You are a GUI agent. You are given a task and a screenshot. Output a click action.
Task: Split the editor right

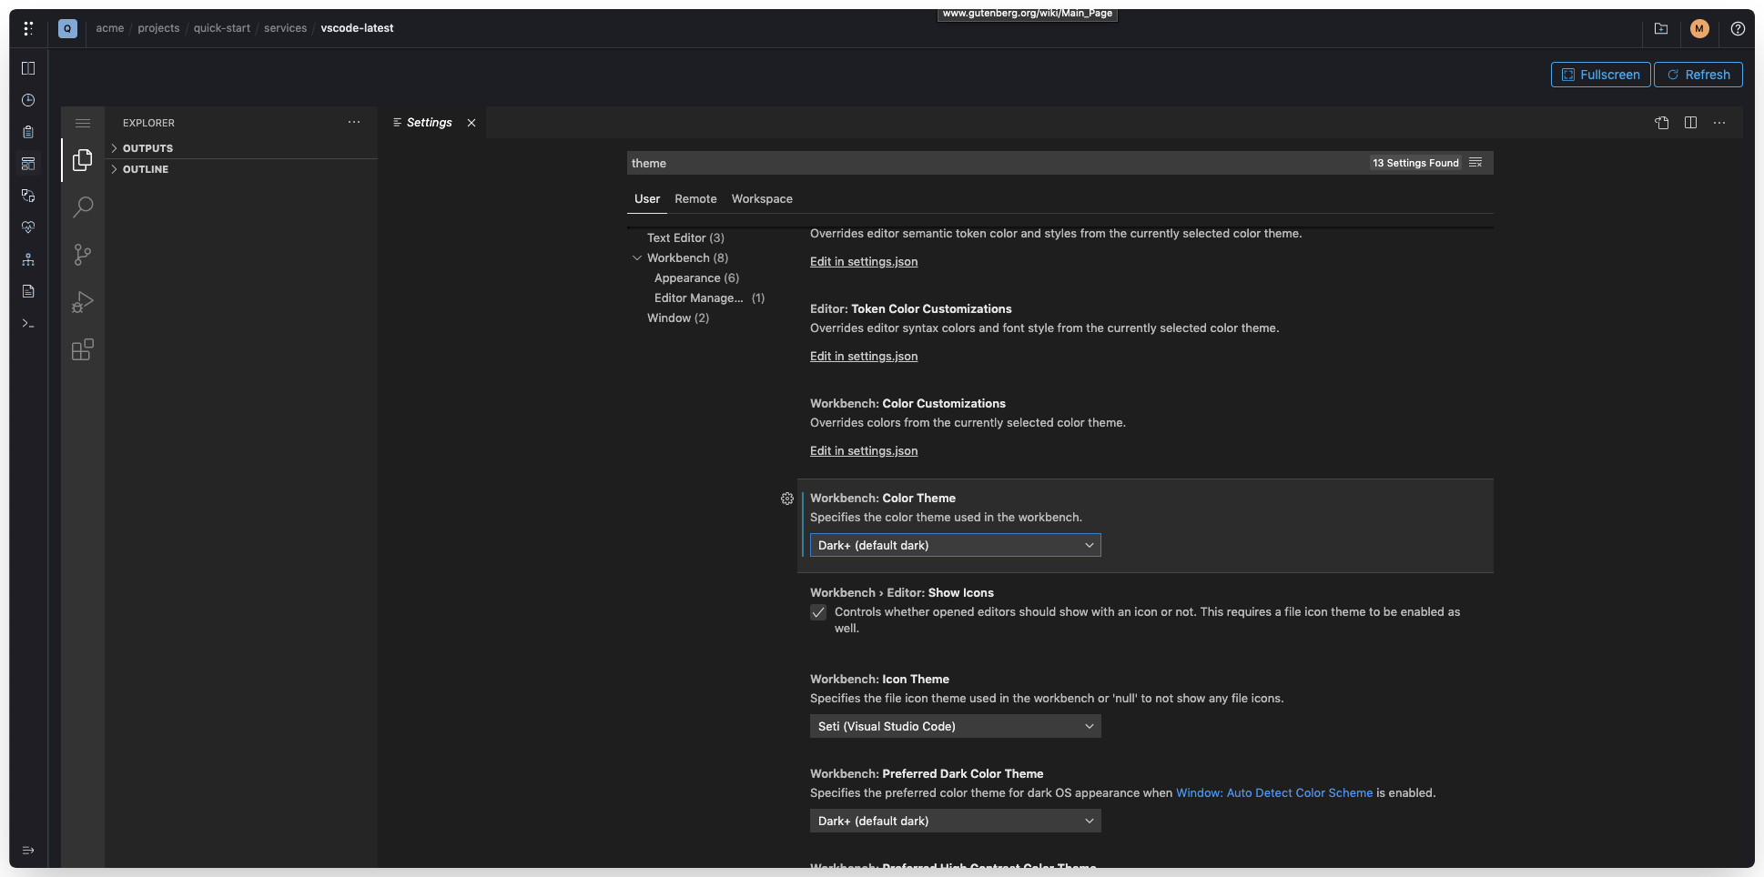(x=1690, y=123)
